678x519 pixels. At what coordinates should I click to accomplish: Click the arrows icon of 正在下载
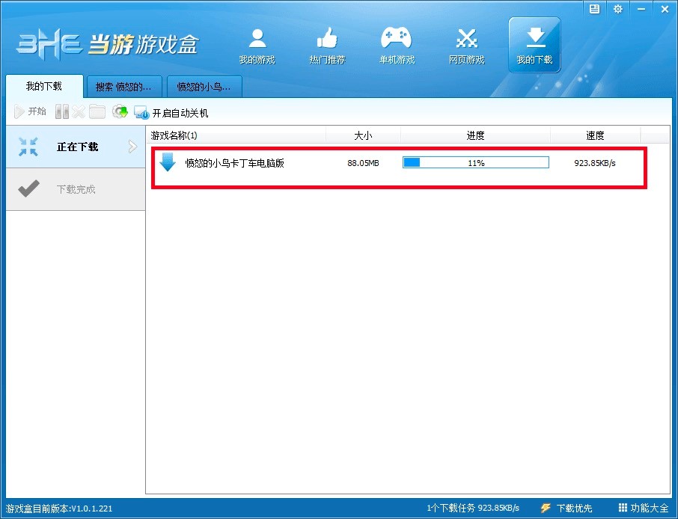28,147
